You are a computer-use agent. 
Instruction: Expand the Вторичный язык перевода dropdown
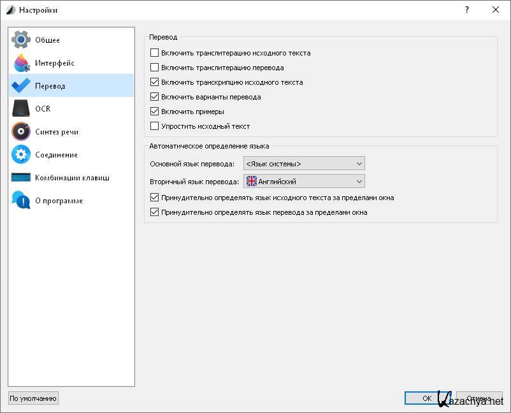[303, 182]
